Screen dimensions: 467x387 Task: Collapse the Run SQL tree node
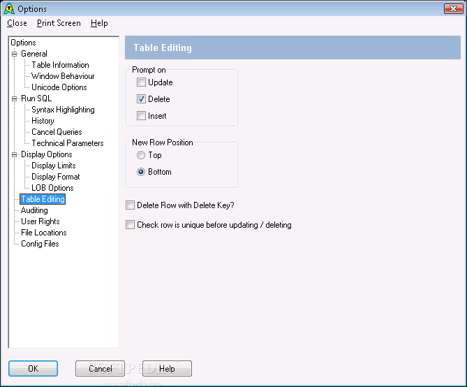point(14,98)
